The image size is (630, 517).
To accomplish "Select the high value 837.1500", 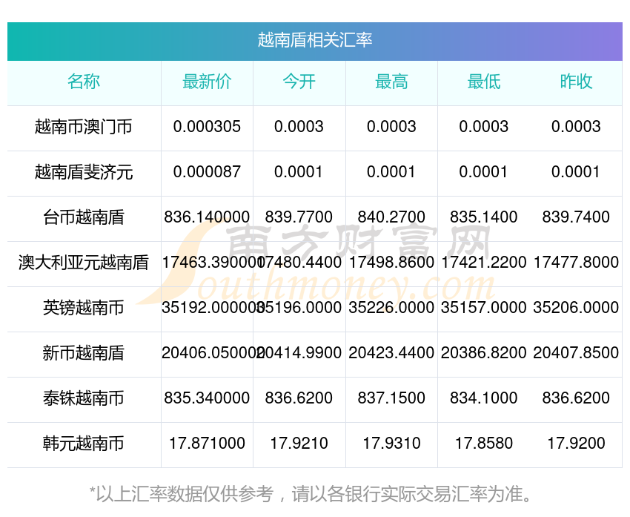I will [x=391, y=398].
